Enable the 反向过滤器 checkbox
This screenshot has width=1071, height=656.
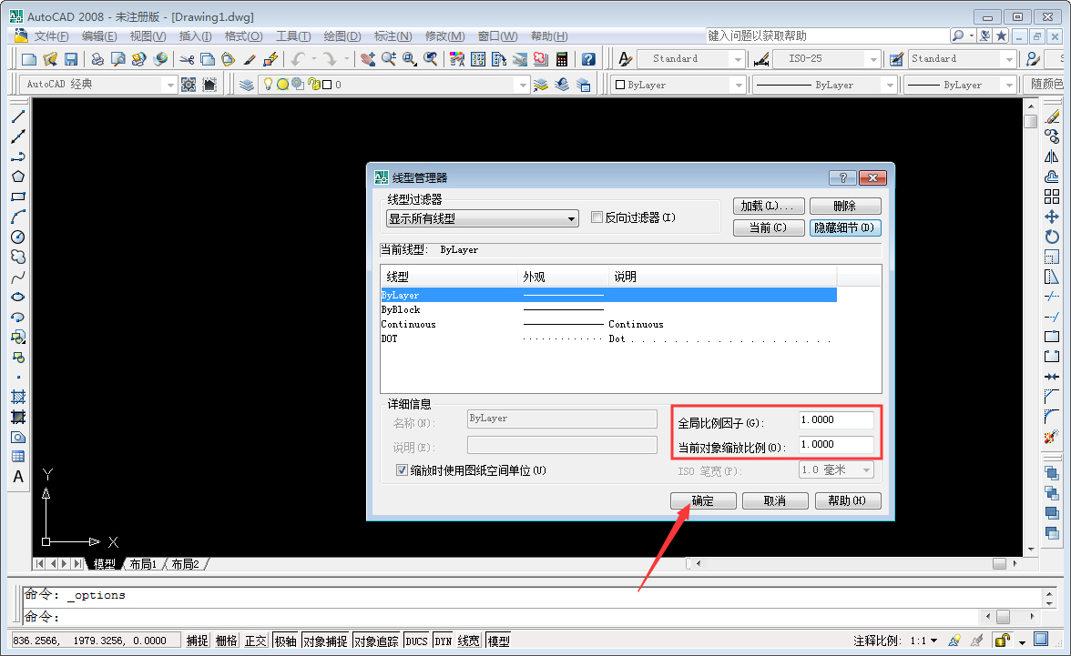click(x=597, y=217)
